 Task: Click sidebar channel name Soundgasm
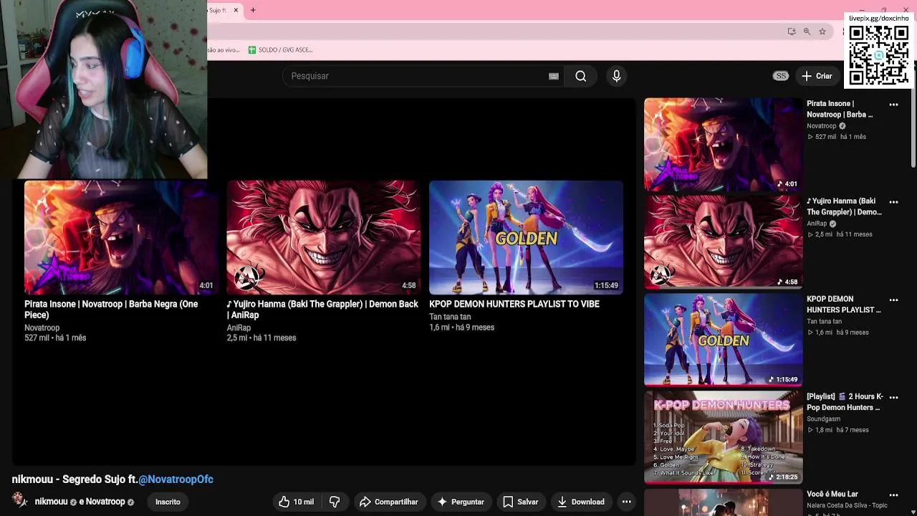point(823,419)
